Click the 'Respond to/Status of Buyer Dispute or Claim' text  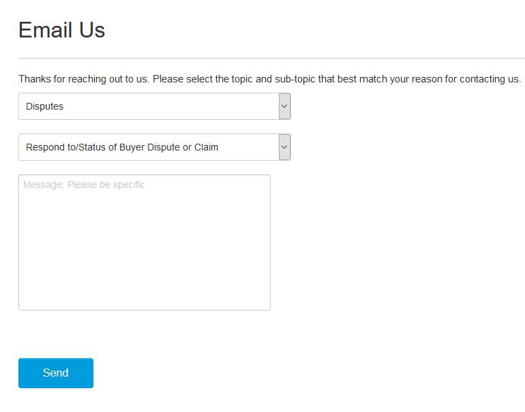pos(122,147)
